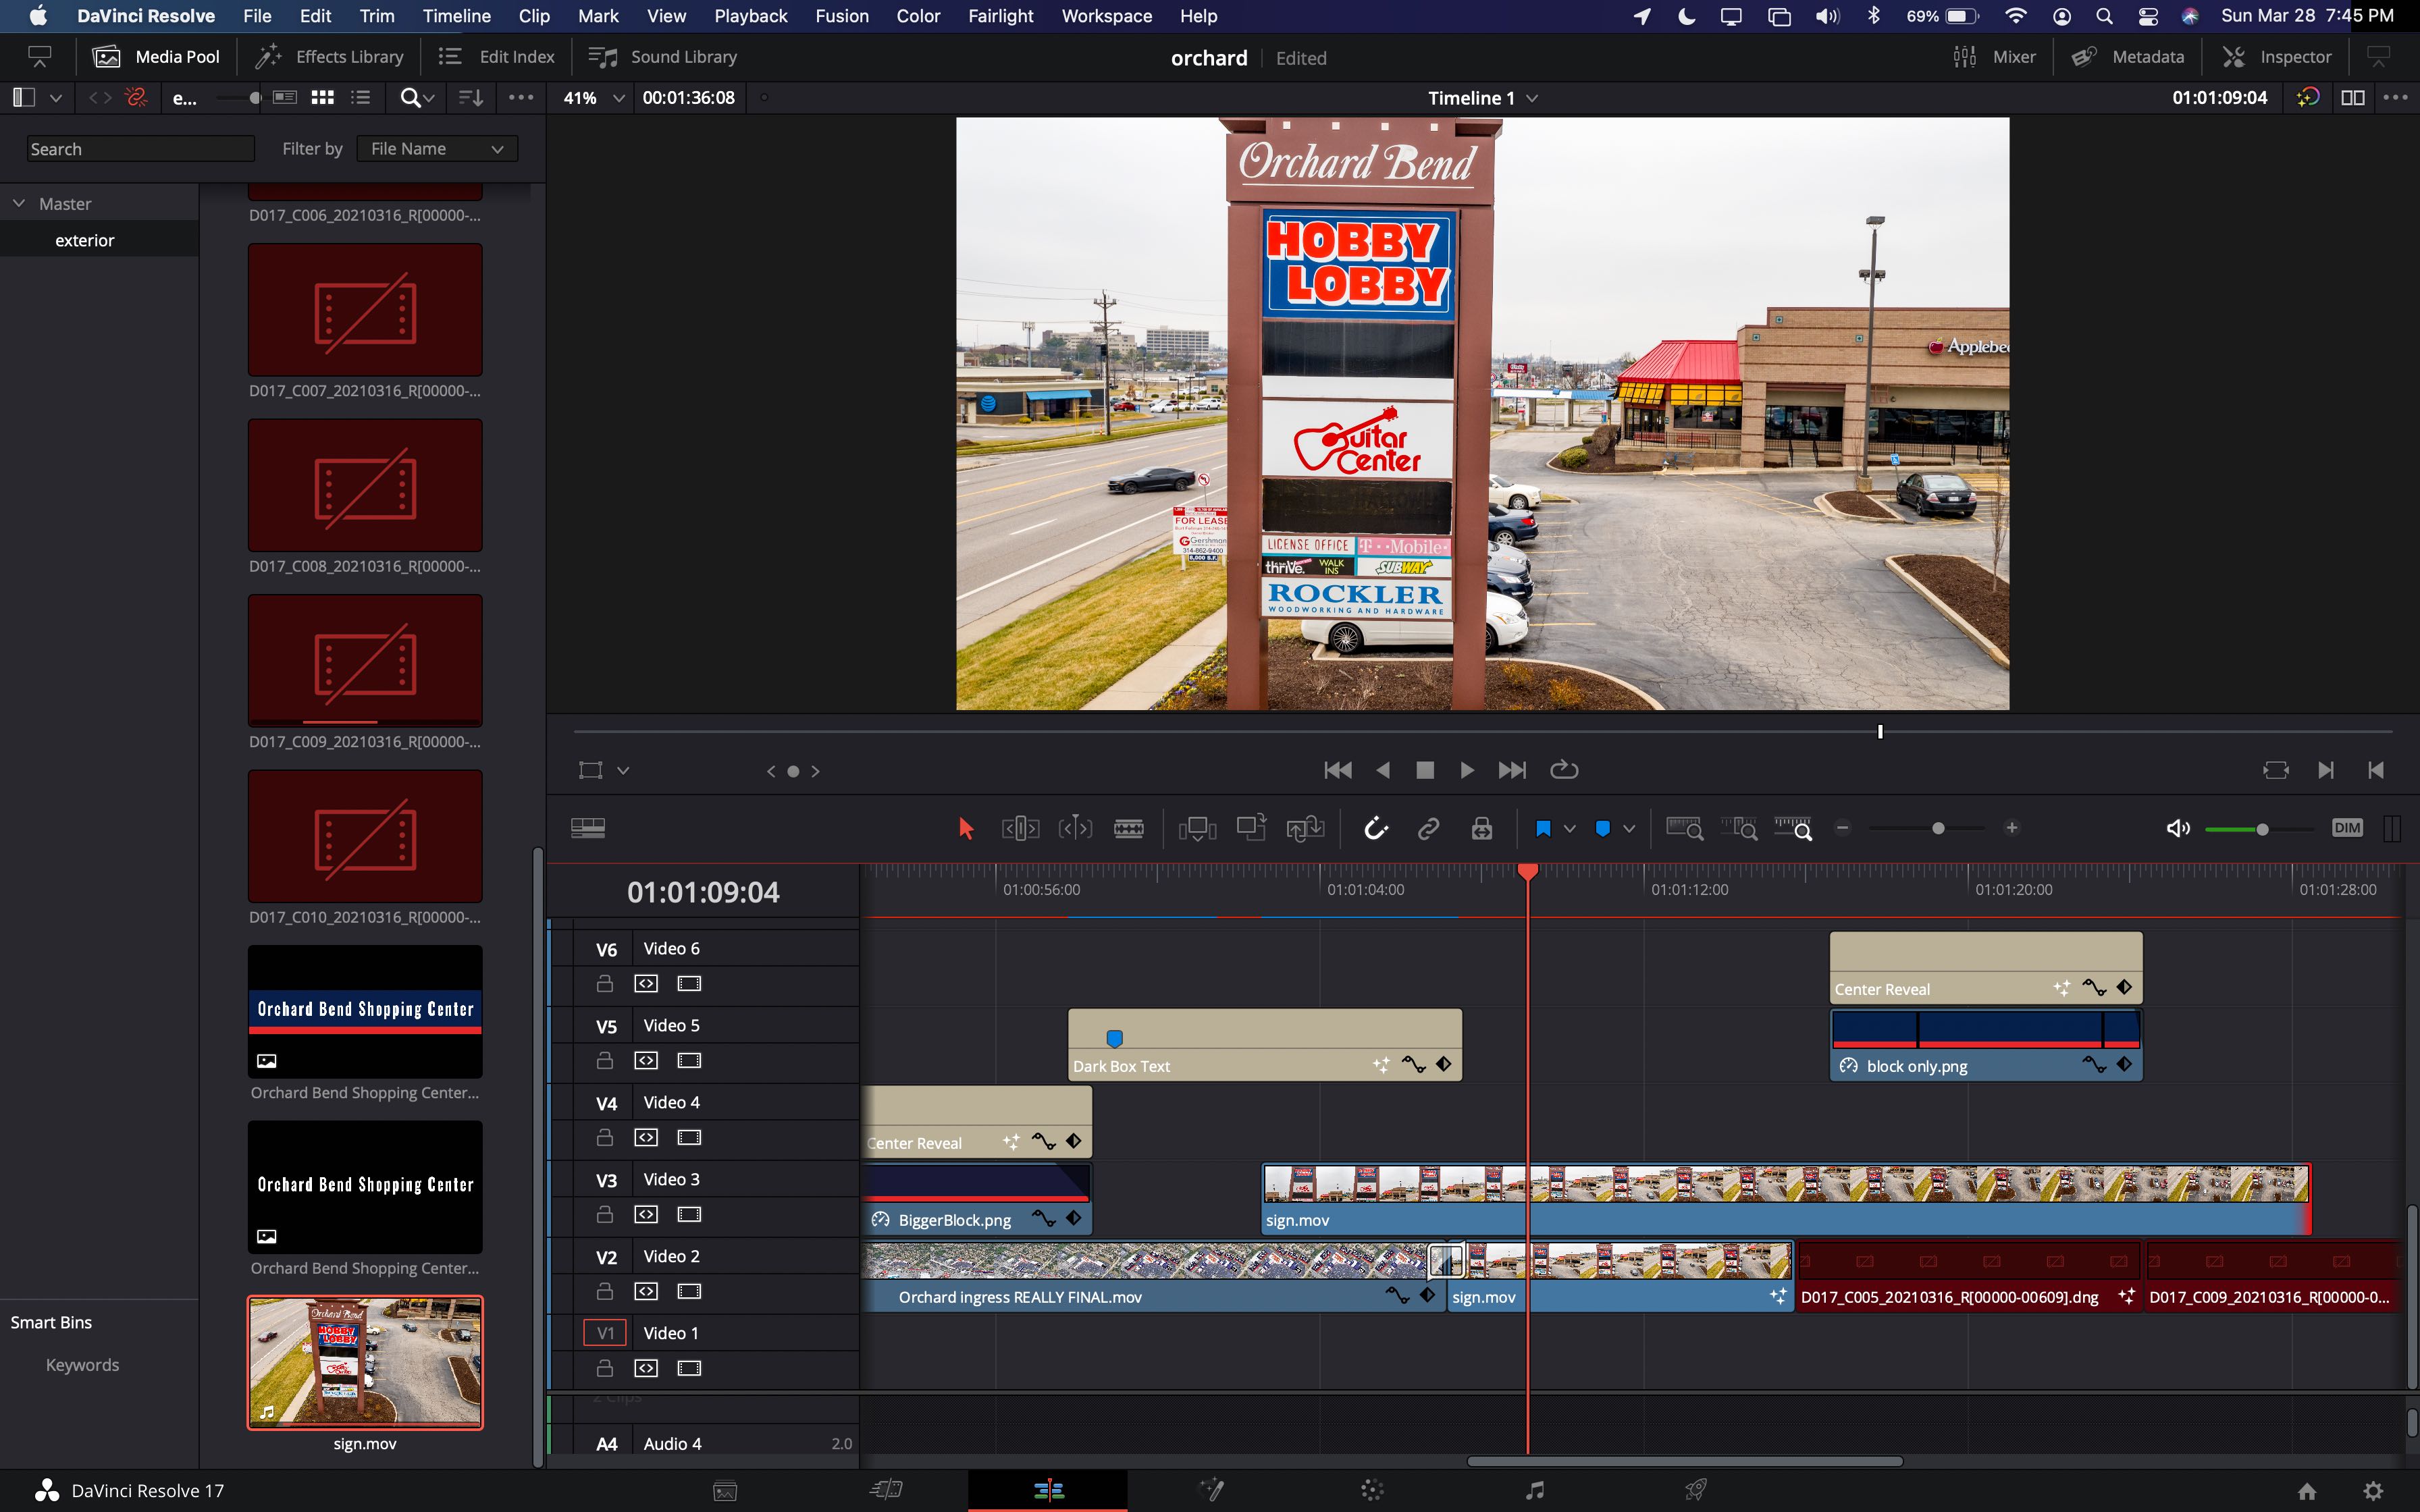The image size is (2420, 1512).
Task: Click Custom Zoom icon
Action: (1793, 828)
